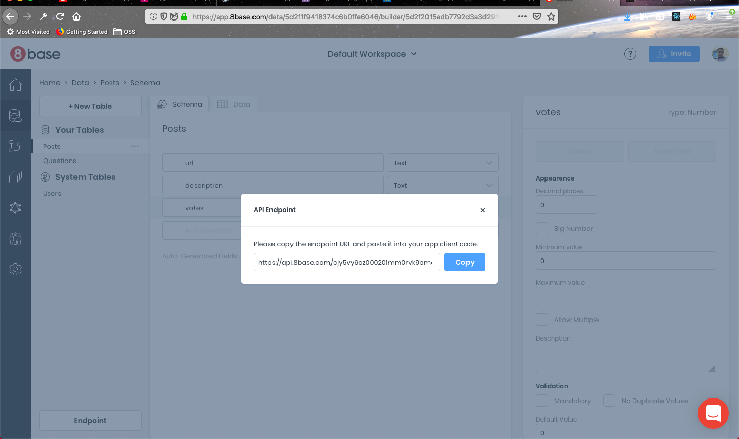This screenshot has height=439, width=739.
Task: Click the Cancel button in votes panel
Action: tap(580, 151)
